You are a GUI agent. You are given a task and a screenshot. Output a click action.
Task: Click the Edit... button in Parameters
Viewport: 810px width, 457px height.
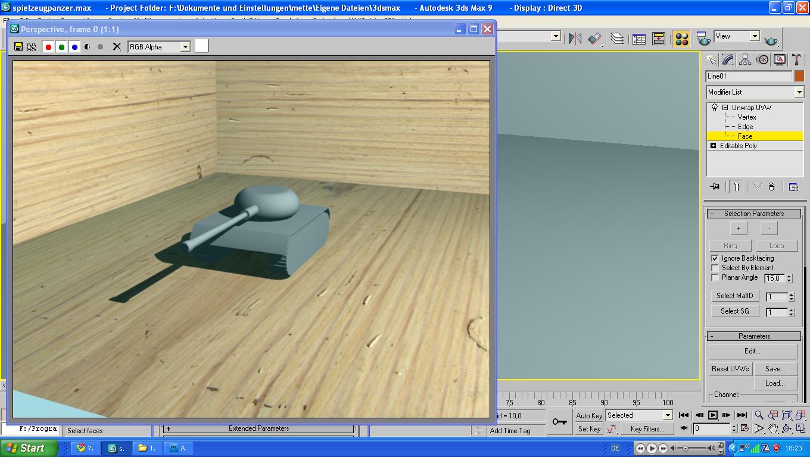752,351
